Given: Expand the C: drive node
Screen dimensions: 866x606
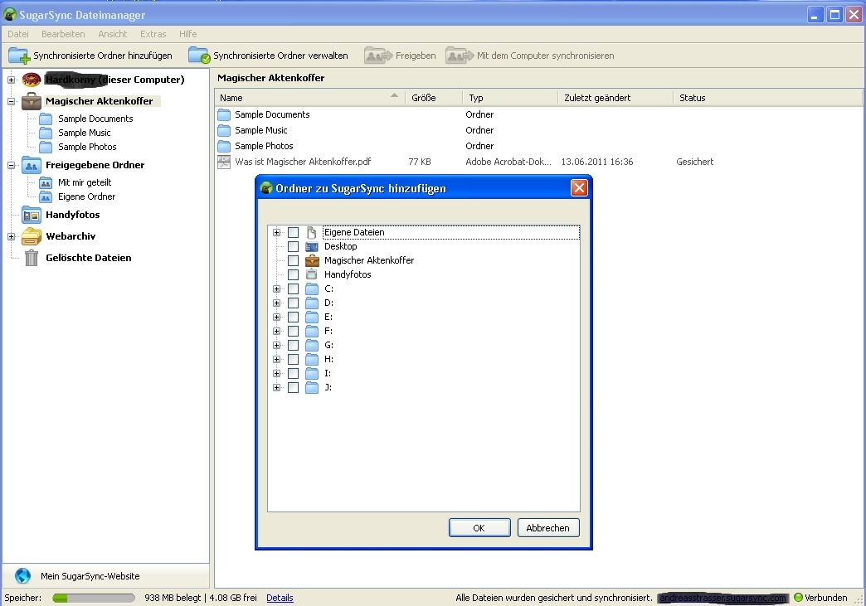Looking at the screenshot, I should point(277,288).
